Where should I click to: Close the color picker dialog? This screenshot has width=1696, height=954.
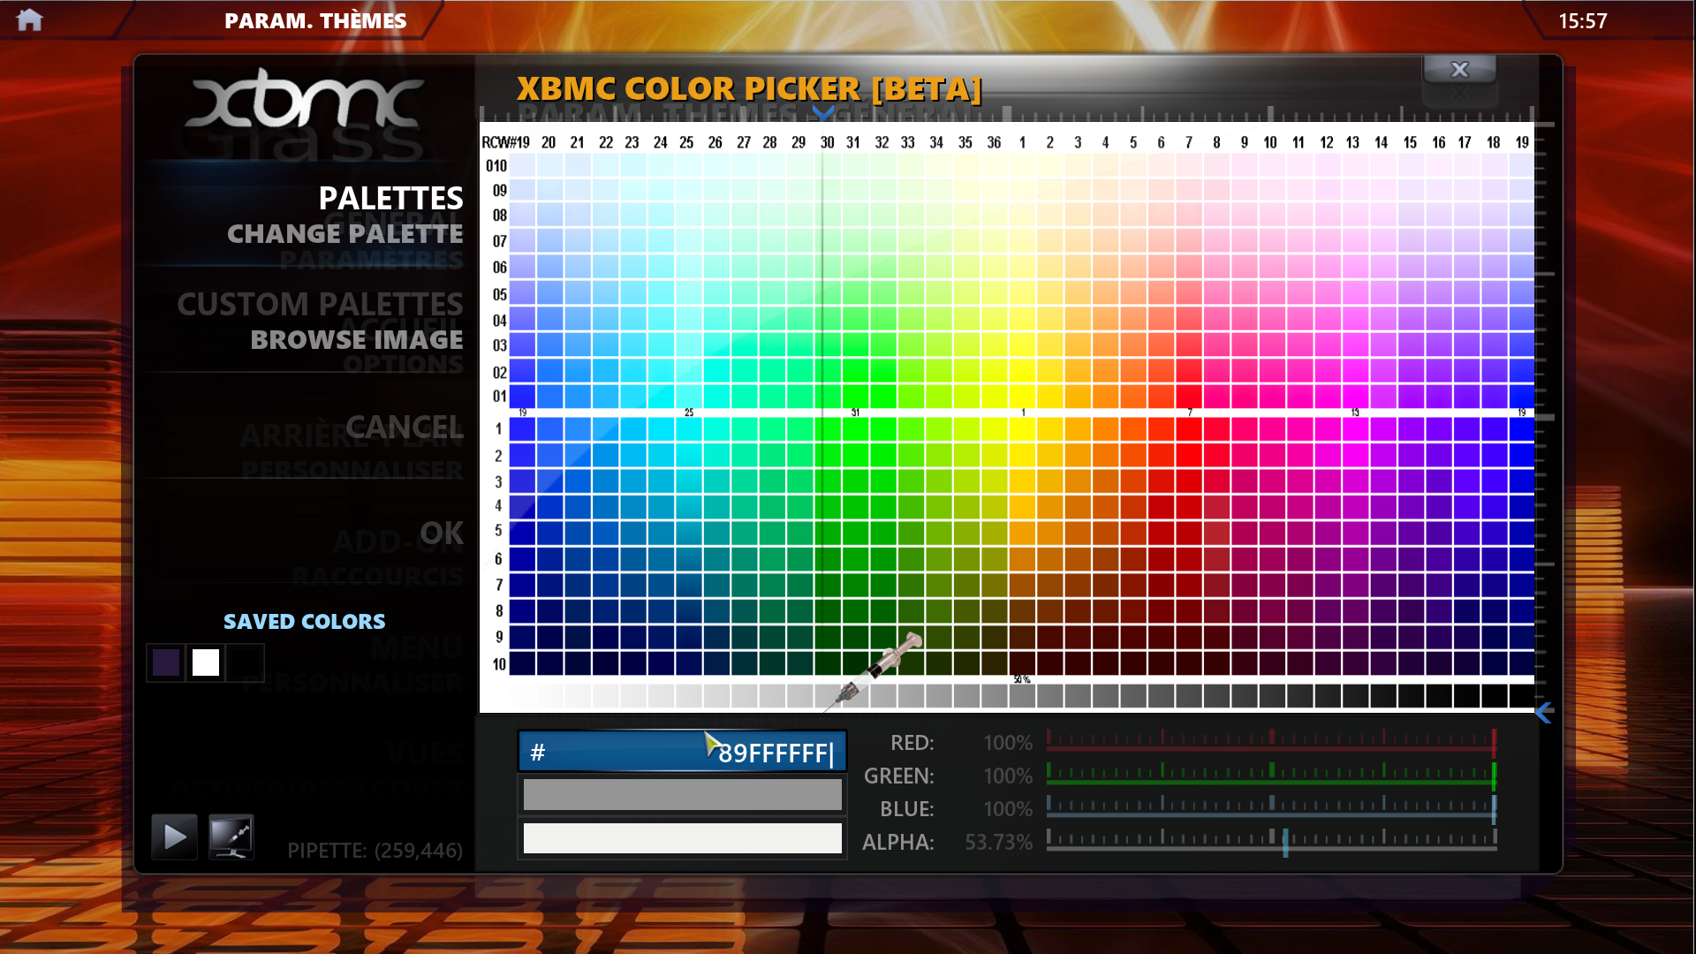click(x=1459, y=69)
